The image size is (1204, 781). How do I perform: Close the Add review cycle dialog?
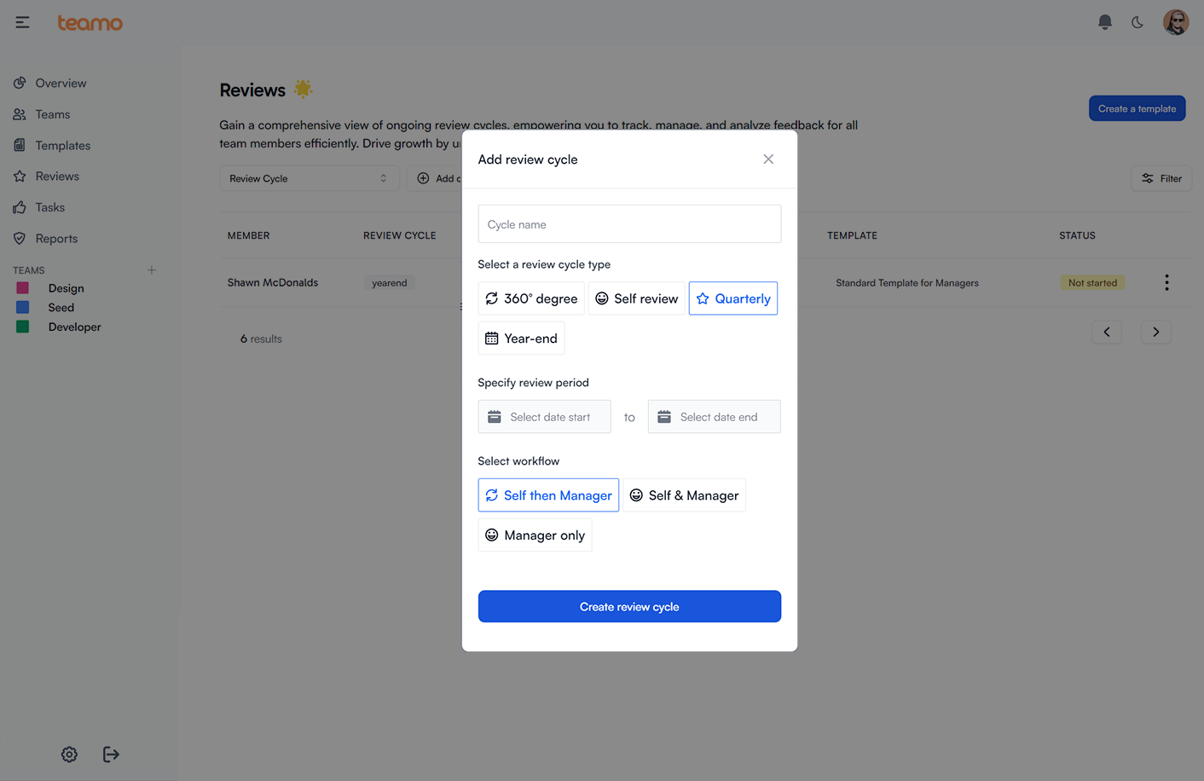point(768,159)
